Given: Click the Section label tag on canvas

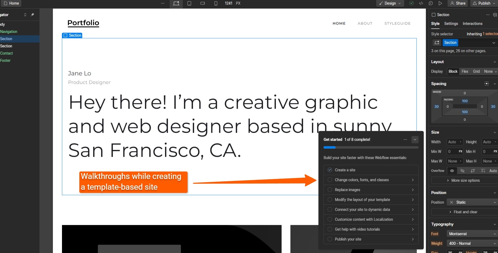Looking at the screenshot, I should 72,35.
